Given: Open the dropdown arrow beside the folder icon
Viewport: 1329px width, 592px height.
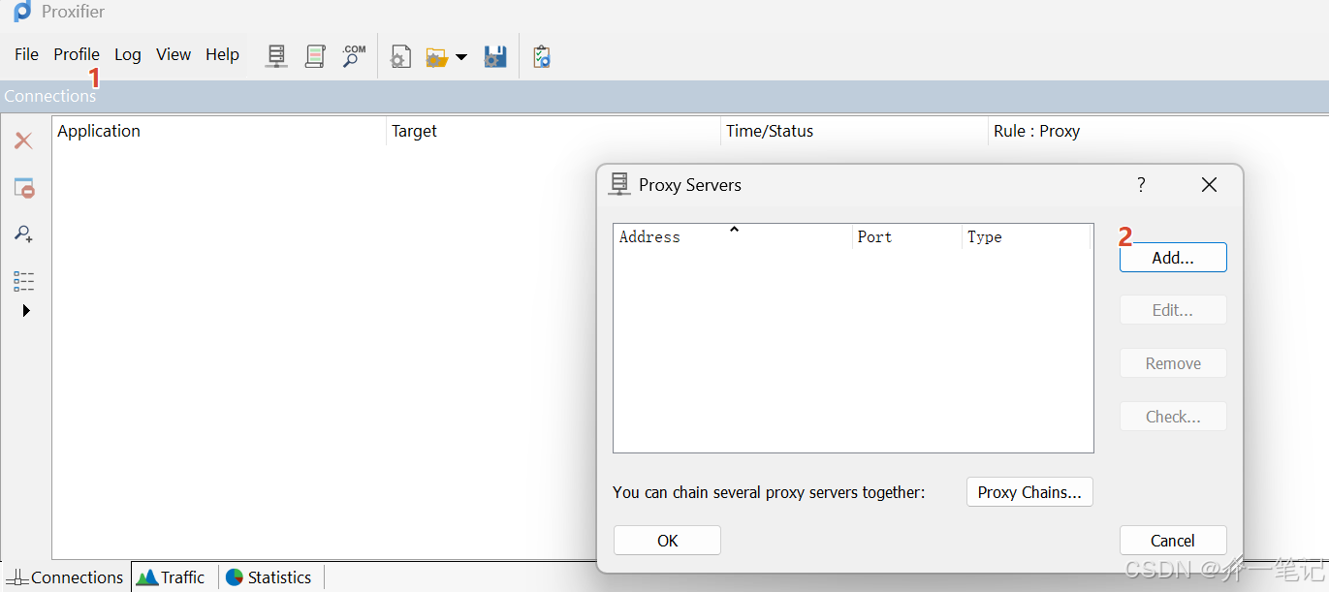Looking at the screenshot, I should tap(461, 57).
